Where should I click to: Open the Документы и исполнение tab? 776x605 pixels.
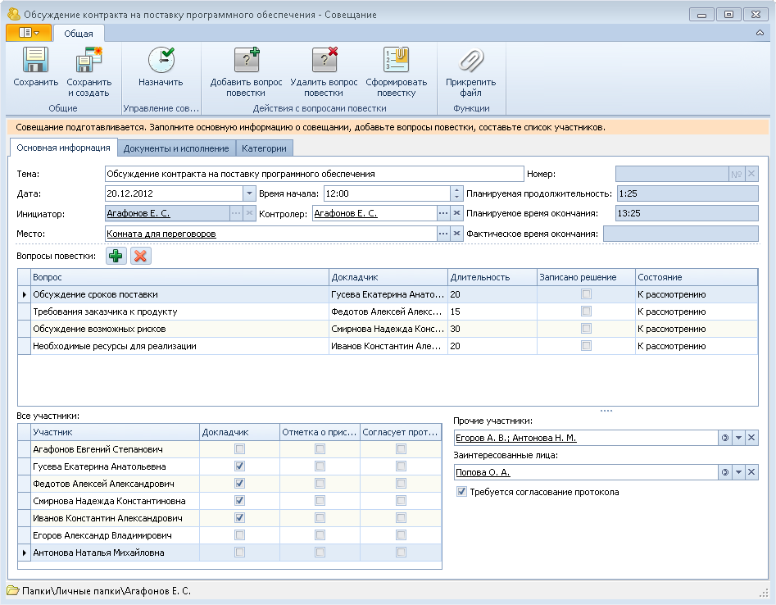176,148
